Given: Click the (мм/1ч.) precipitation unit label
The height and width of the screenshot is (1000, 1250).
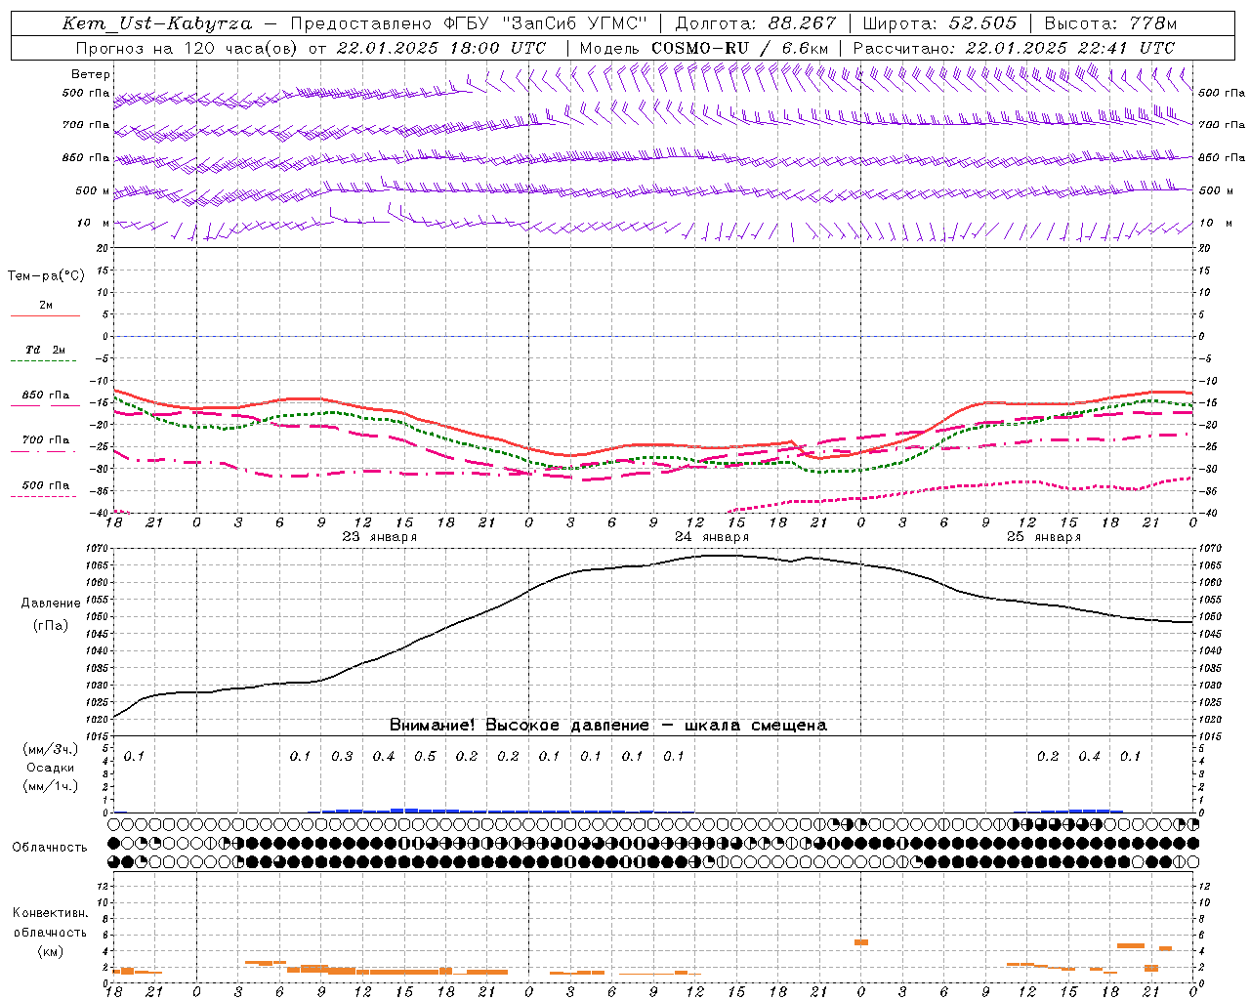Looking at the screenshot, I should click(x=51, y=786).
